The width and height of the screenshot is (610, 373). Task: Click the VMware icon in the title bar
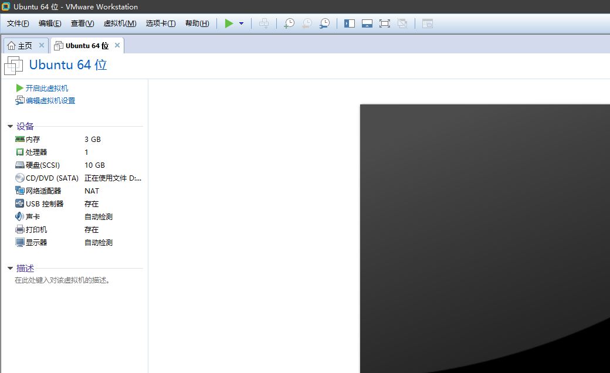[6, 6]
